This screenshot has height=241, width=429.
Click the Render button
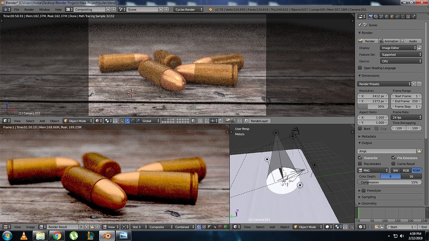[367, 41]
